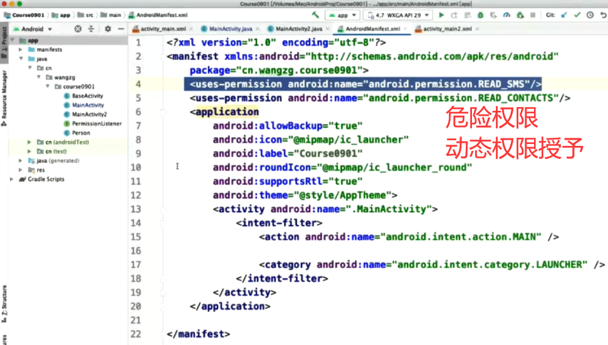The height and width of the screenshot is (345, 608).
Task: Click Course0901 in the breadcrumb
Action: pos(24,15)
